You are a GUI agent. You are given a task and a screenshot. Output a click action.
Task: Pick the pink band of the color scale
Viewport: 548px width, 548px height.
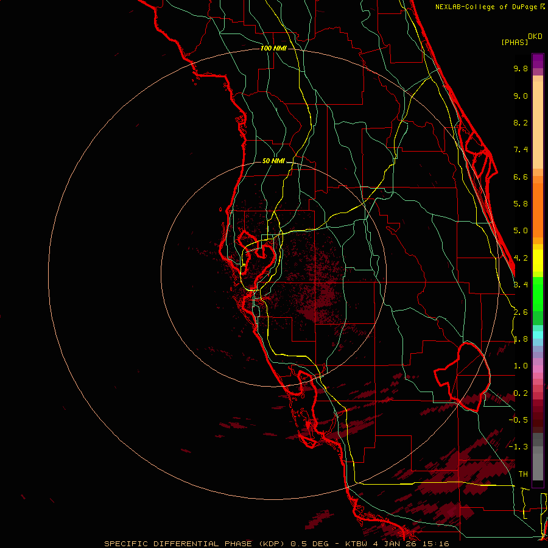point(538,369)
